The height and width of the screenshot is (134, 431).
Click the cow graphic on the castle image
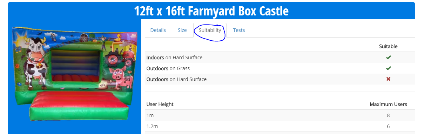pyautogui.click(x=36, y=60)
